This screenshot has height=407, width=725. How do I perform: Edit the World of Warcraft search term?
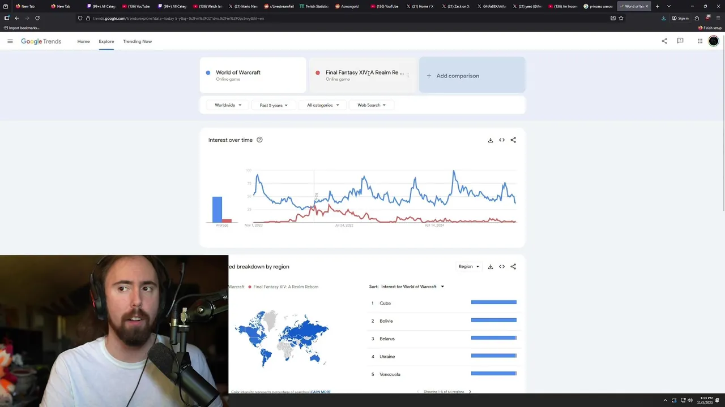pos(253,75)
